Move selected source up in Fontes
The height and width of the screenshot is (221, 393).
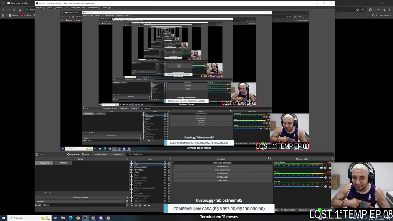pos(145,205)
